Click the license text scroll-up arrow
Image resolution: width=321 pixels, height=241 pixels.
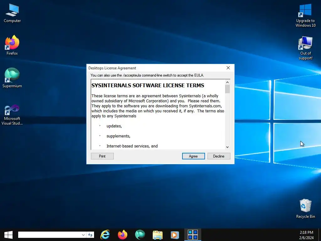[x=227, y=83]
